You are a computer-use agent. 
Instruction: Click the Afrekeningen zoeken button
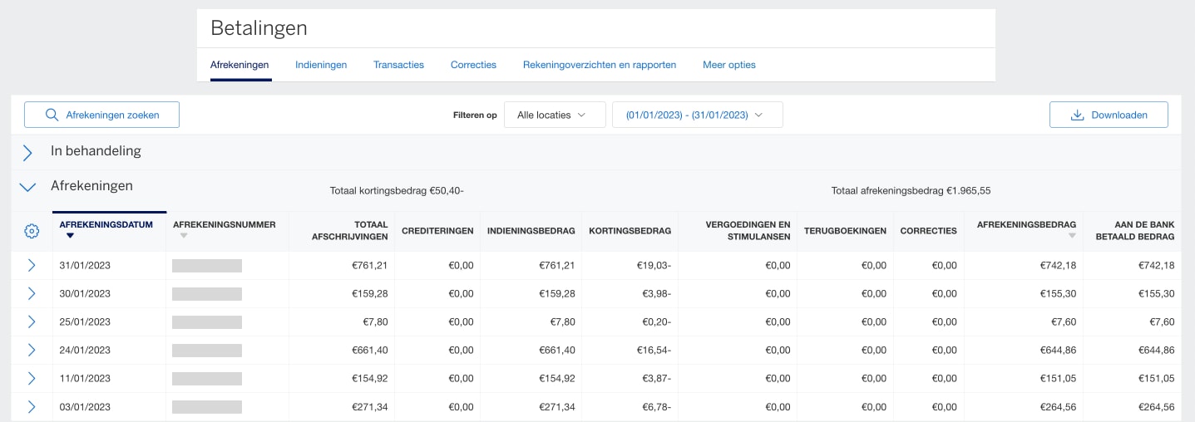101,115
